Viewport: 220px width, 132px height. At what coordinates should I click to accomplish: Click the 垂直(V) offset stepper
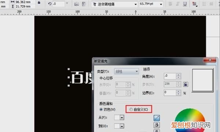(128, 93)
